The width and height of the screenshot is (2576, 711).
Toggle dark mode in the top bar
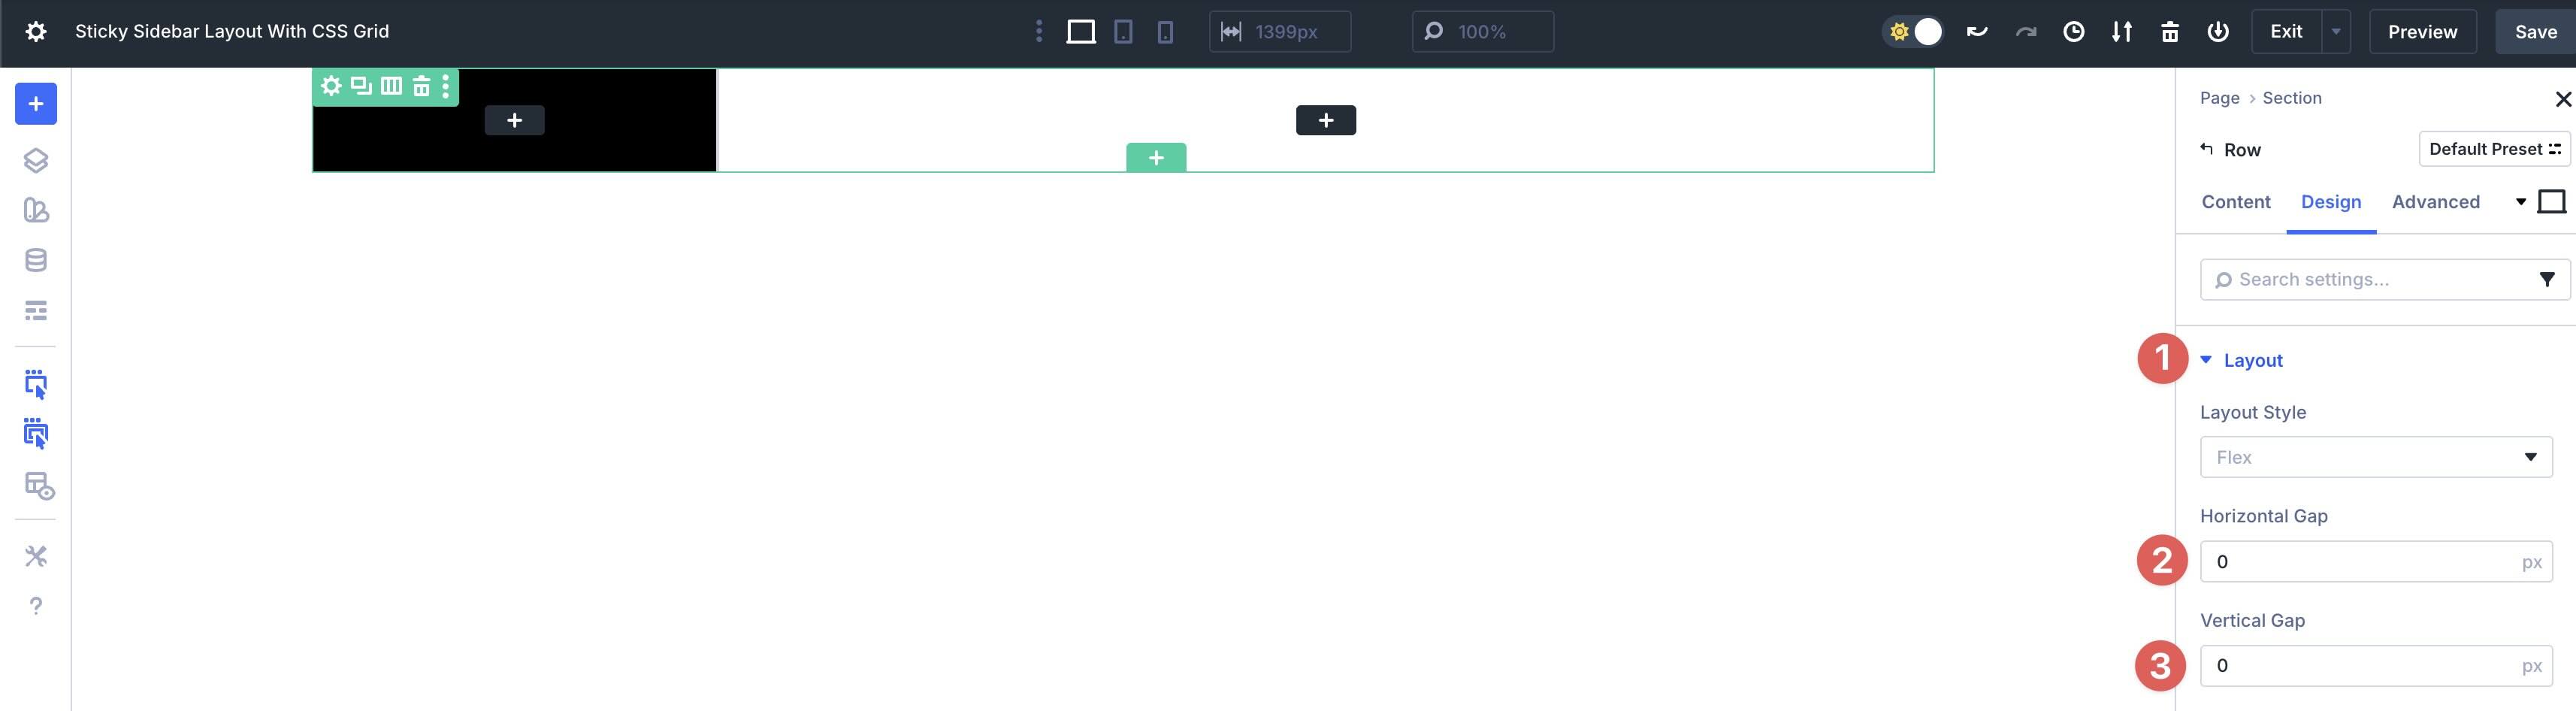tap(1913, 31)
